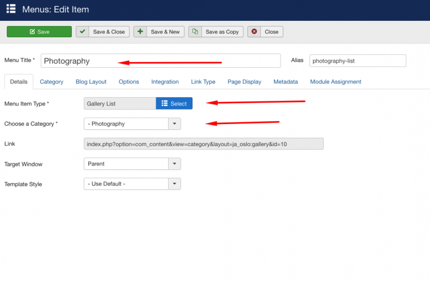
Task: Go to the Options tab
Action: (129, 82)
